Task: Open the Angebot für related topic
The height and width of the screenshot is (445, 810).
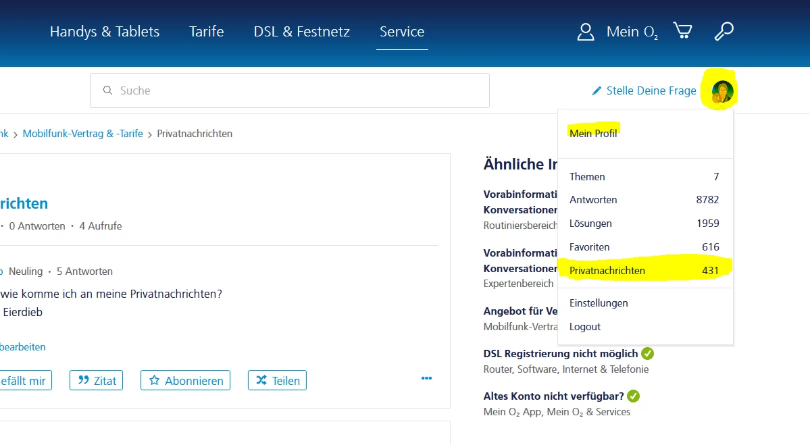Action: 520,311
